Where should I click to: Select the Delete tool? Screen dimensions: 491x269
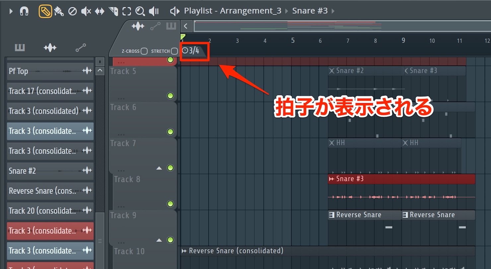pos(72,11)
